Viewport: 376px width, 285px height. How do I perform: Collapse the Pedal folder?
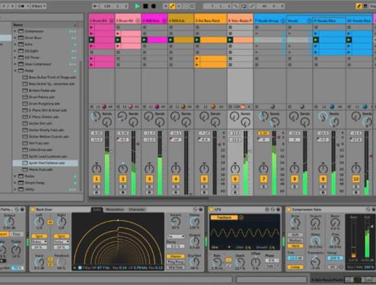15,71
